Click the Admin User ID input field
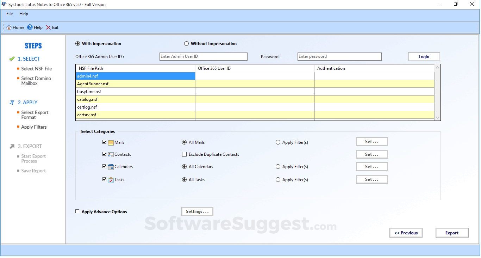This screenshot has height=258, width=481. 204,56
